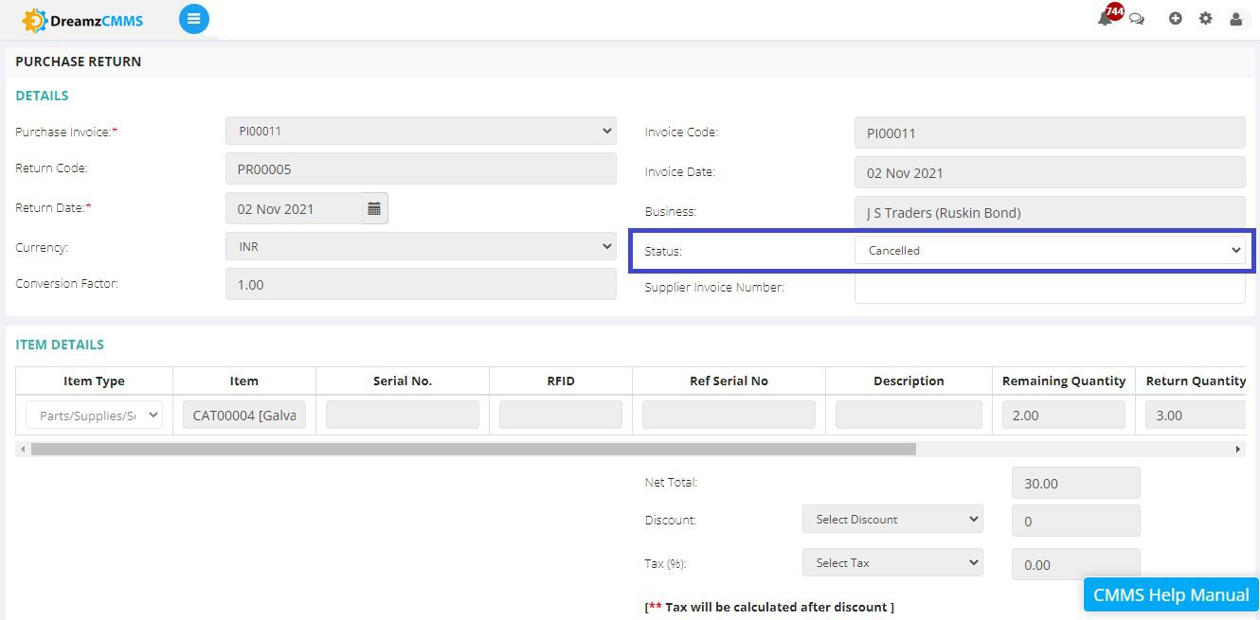Click the ITEM DETAILS section heading
This screenshot has height=620, width=1260.
pos(60,345)
